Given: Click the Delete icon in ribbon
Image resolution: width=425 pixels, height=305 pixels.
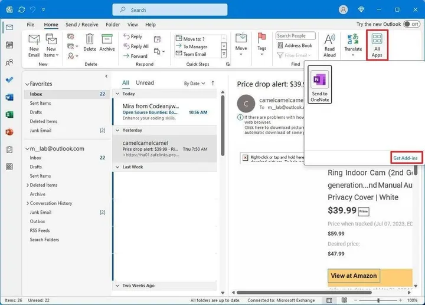Looking at the screenshot, I should coord(90,44).
